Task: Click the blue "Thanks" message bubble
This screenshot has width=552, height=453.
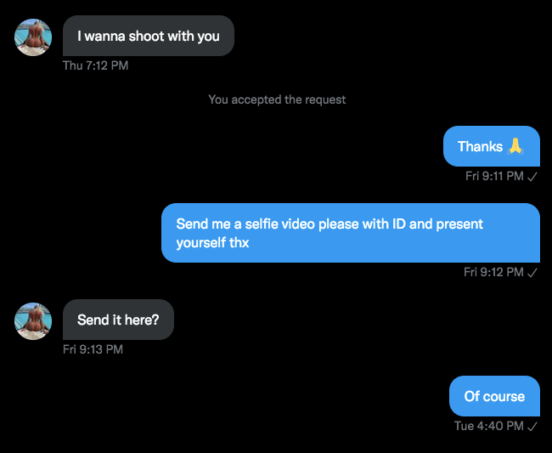Action: [491, 146]
